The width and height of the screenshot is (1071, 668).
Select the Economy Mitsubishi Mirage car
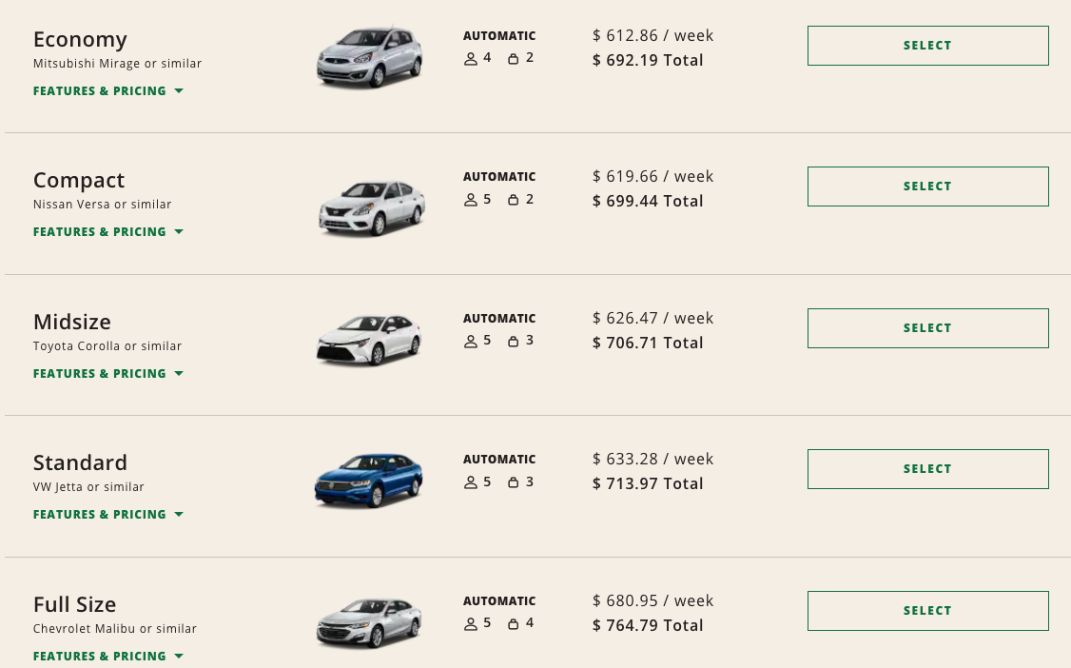point(927,46)
